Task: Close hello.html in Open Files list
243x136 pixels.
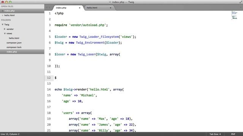Action: click(3, 15)
